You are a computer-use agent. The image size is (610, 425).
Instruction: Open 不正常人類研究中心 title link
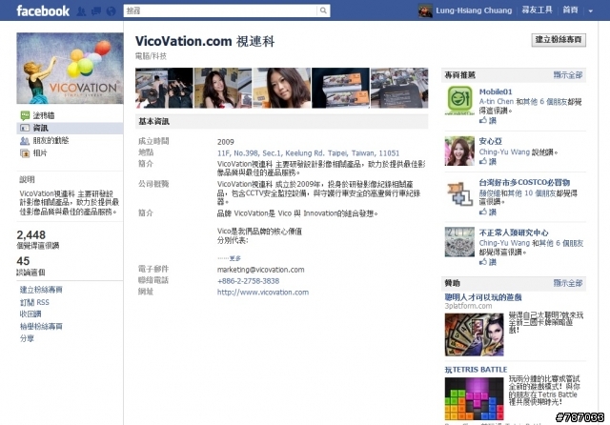(x=514, y=233)
